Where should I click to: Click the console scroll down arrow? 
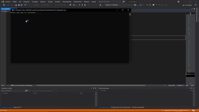click(130, 62)
